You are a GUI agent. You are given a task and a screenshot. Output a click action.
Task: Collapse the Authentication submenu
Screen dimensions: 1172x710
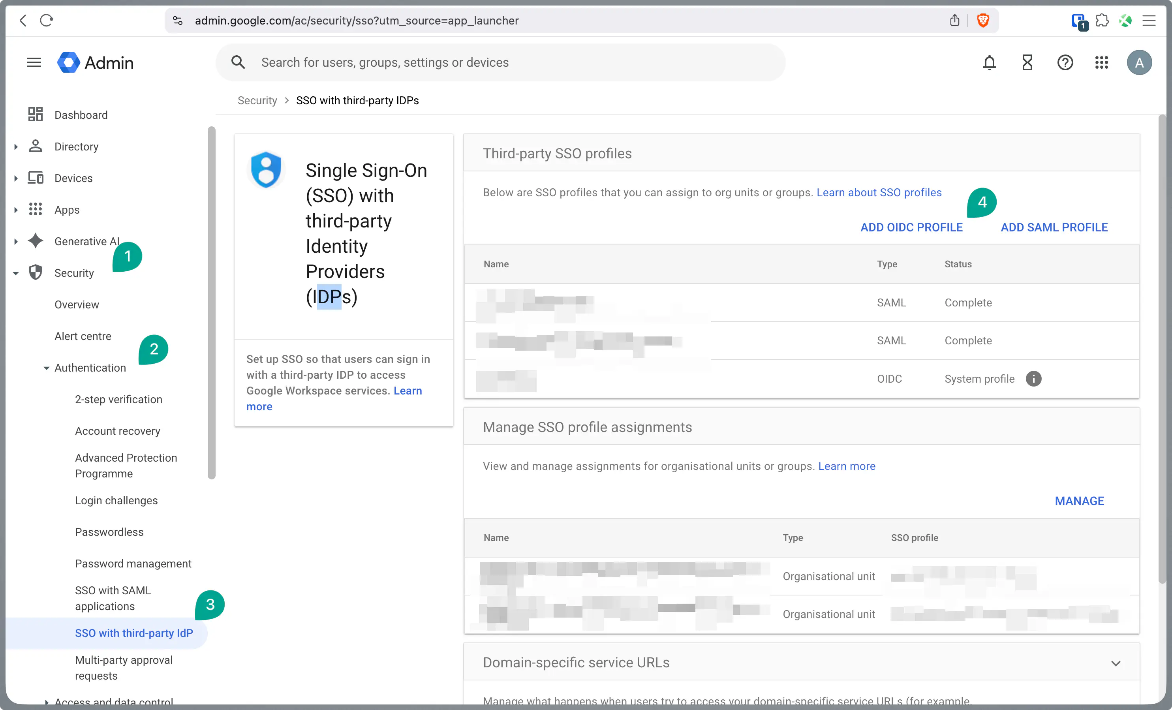tap(46, 368)
